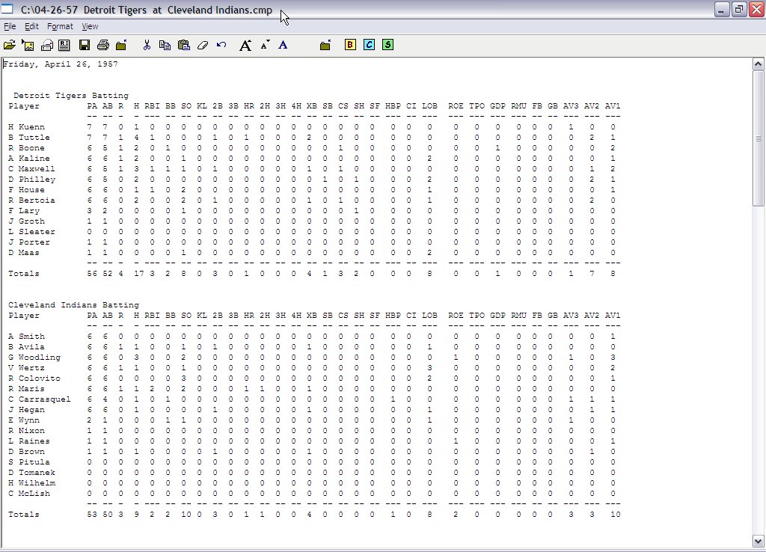Screen dimensions: 766x552
Task: Save file with the floppy disk icon
Action: [x=84, y=46]
